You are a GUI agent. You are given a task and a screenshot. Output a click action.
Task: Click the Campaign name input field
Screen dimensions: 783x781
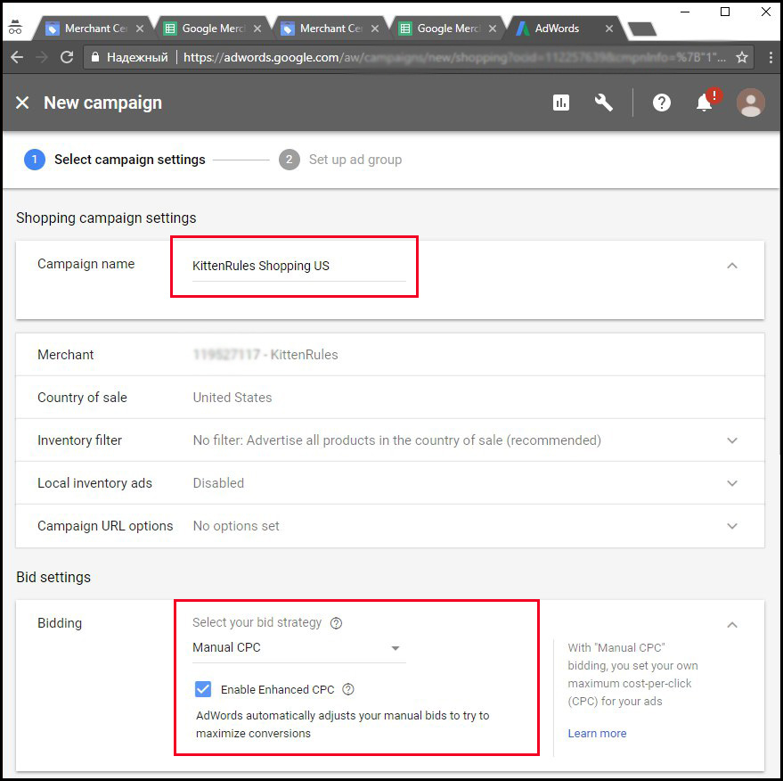point(298,267)
